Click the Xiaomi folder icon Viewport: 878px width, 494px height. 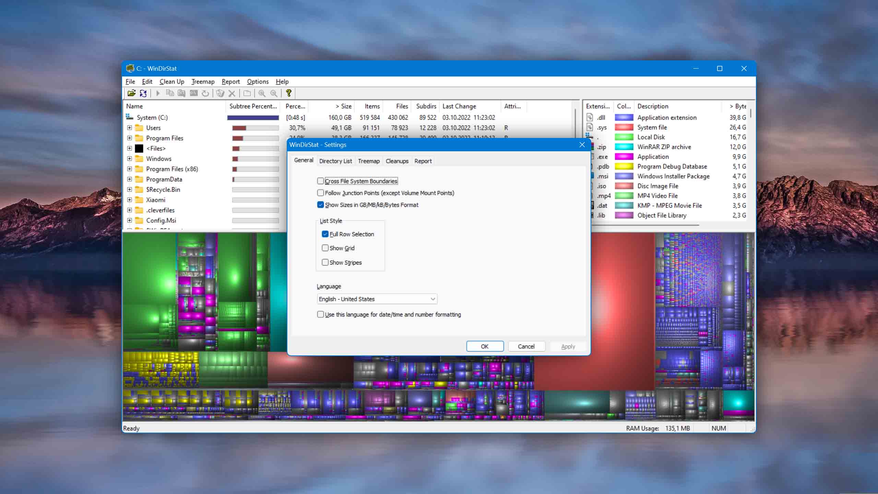click(x=139, y=200)
